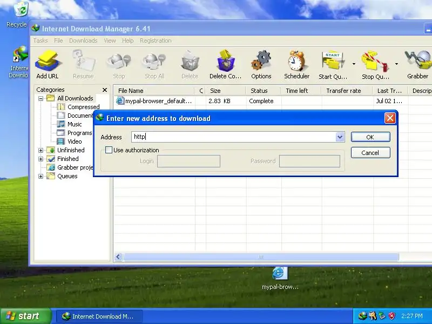The width and height of the screenshot is (432, 324).
Task: Click the Delete toolbar icon
Action: click(x=190, y=64)
